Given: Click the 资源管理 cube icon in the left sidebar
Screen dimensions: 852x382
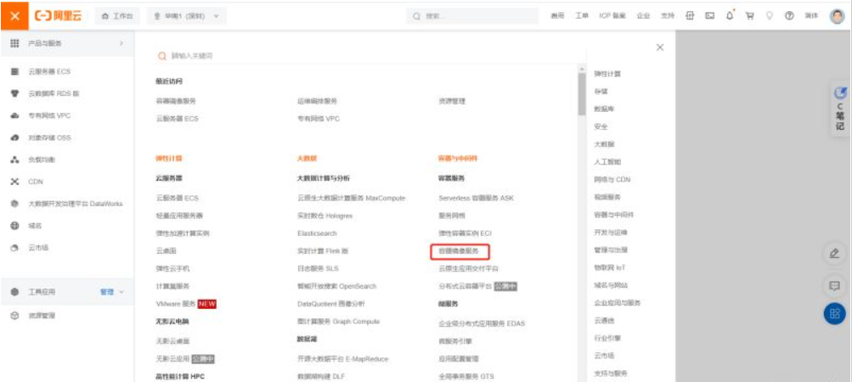Looking at the screenshot, I should (x=15, y=316).
